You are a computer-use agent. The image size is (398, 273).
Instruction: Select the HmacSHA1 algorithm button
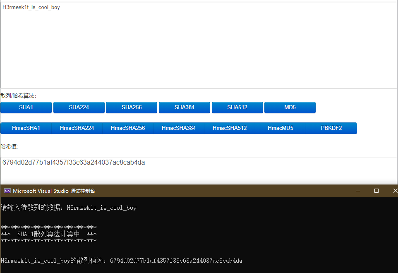tap(25, 128)
